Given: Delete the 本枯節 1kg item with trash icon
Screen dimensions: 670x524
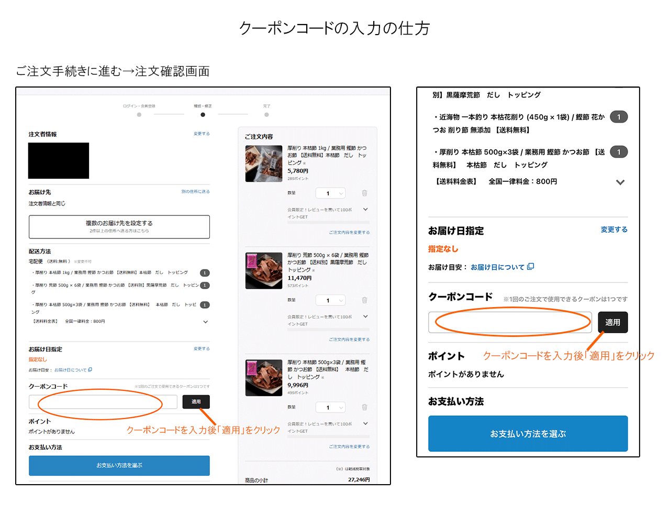Looking at the screenshot, I should 364,193.
